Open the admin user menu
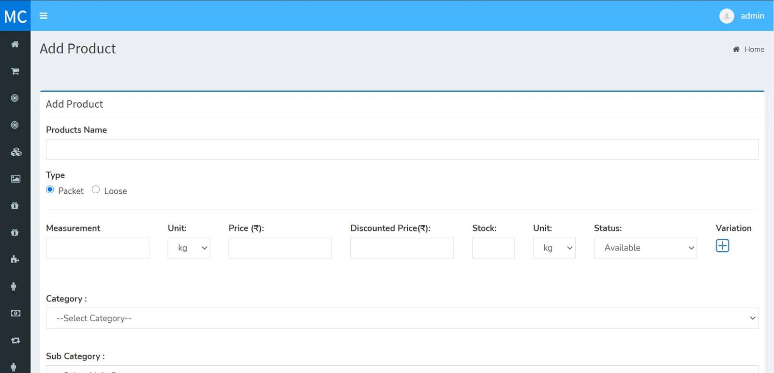This screenshot has width=774, height=373. (x=742, y=16)
